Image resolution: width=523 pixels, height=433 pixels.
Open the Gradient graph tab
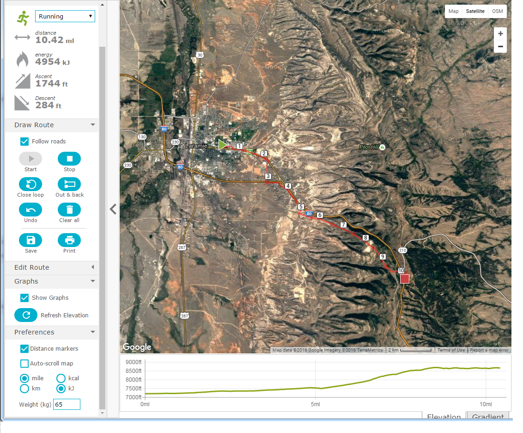(x=487, y=416)
